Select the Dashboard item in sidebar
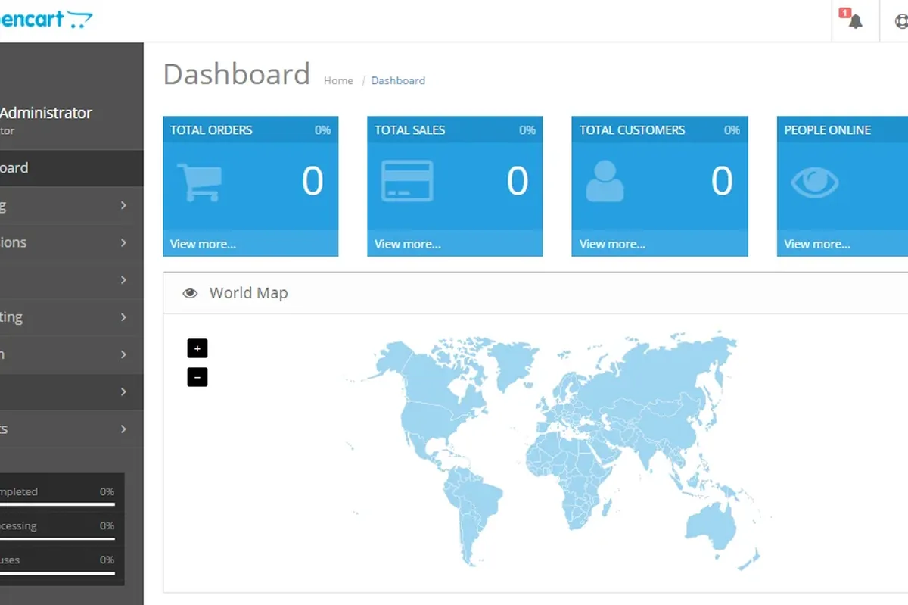Image resolution: width=908 pixels, height=605 pixels. click(71, 168)
